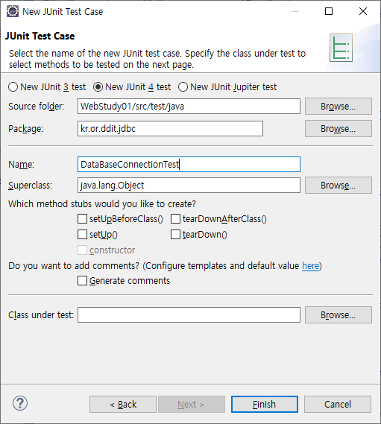Focus the Package text field

point(170,128)
